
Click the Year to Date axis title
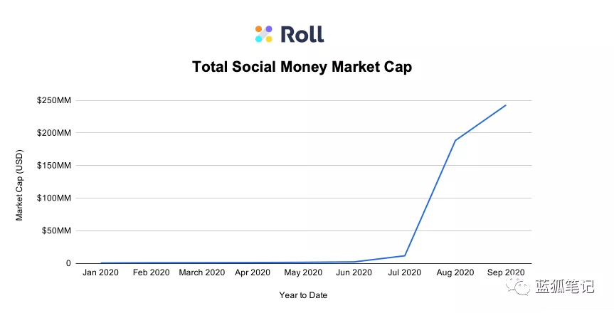(x=304, y=295)
